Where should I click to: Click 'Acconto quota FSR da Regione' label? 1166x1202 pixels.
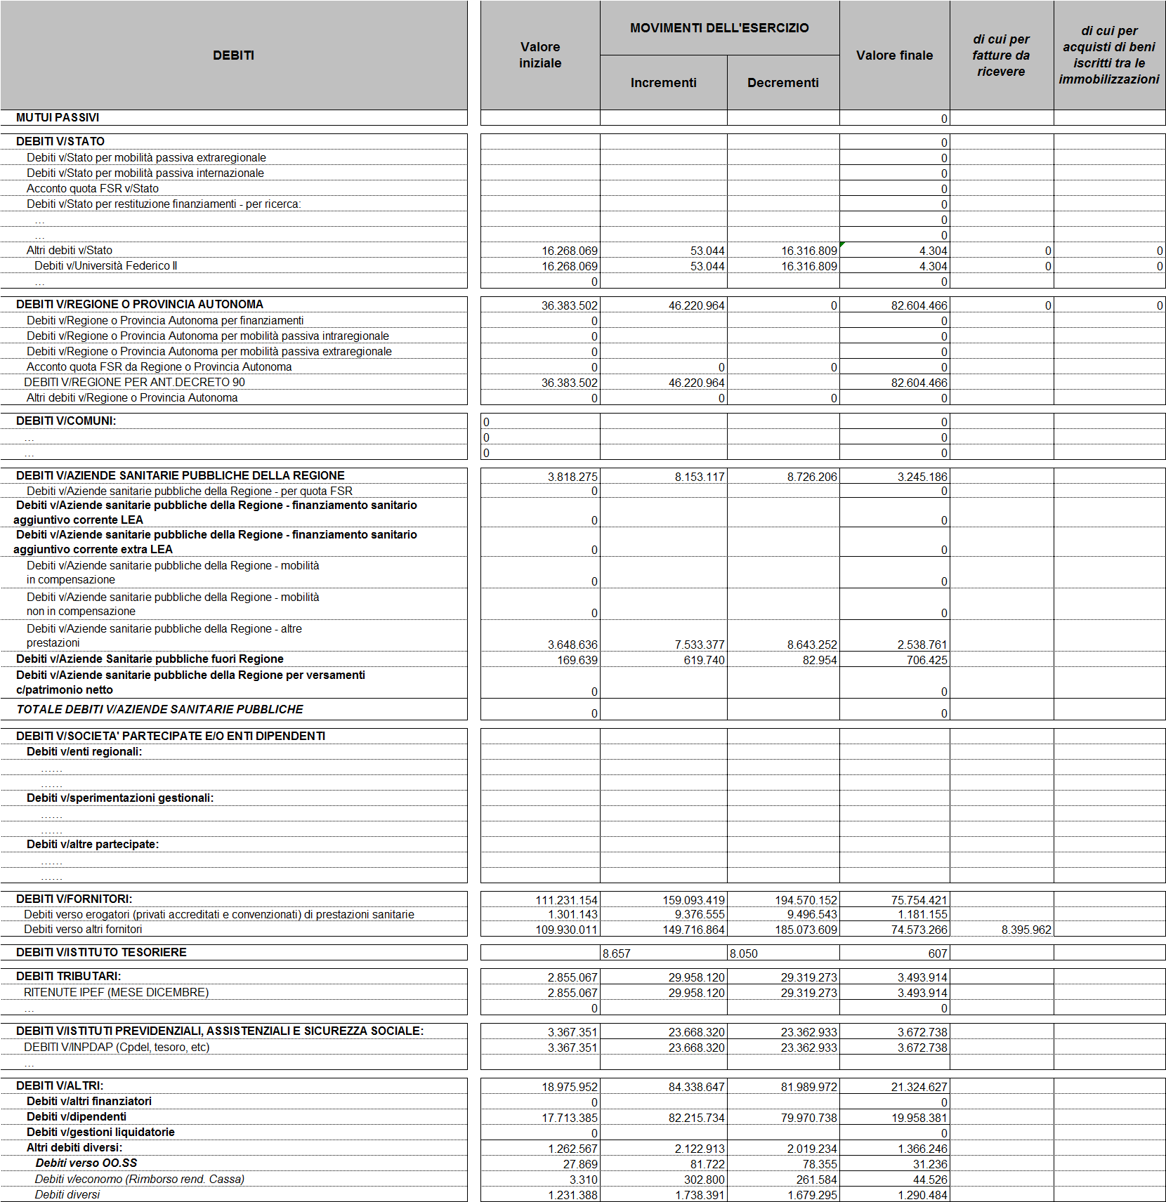tap(159, 366)
